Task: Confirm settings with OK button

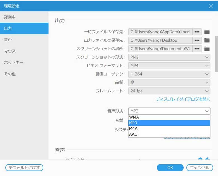Action: (170, 168)
